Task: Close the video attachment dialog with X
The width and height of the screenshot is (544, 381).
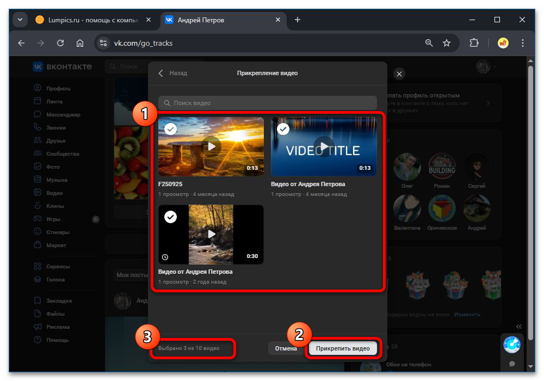Action: coord(399,73)
